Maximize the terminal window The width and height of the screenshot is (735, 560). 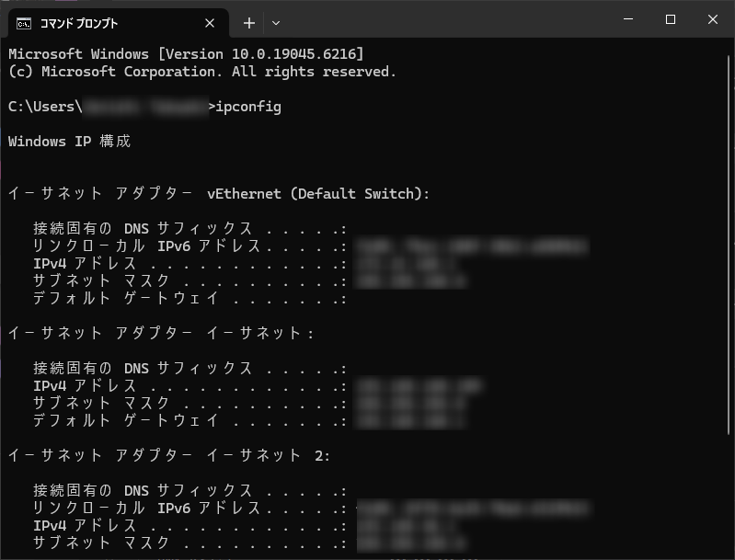click(x=671, y=19)
